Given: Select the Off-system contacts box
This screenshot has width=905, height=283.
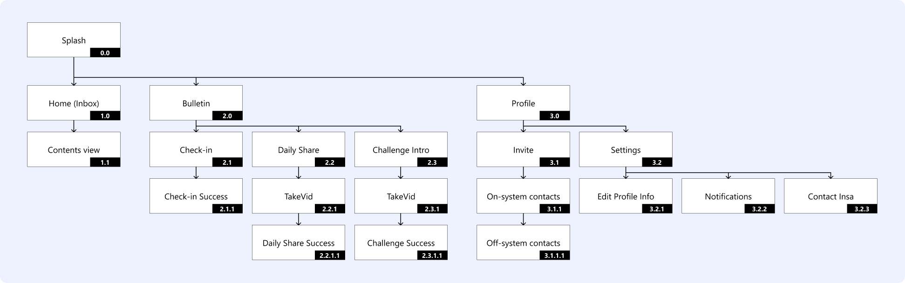Looking at the screenshot, I should [523, 243].
